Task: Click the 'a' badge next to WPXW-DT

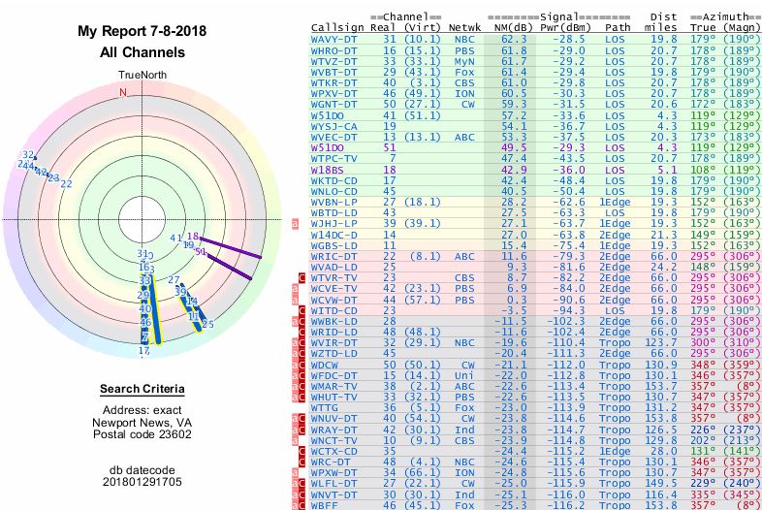Action: (295, 473)
